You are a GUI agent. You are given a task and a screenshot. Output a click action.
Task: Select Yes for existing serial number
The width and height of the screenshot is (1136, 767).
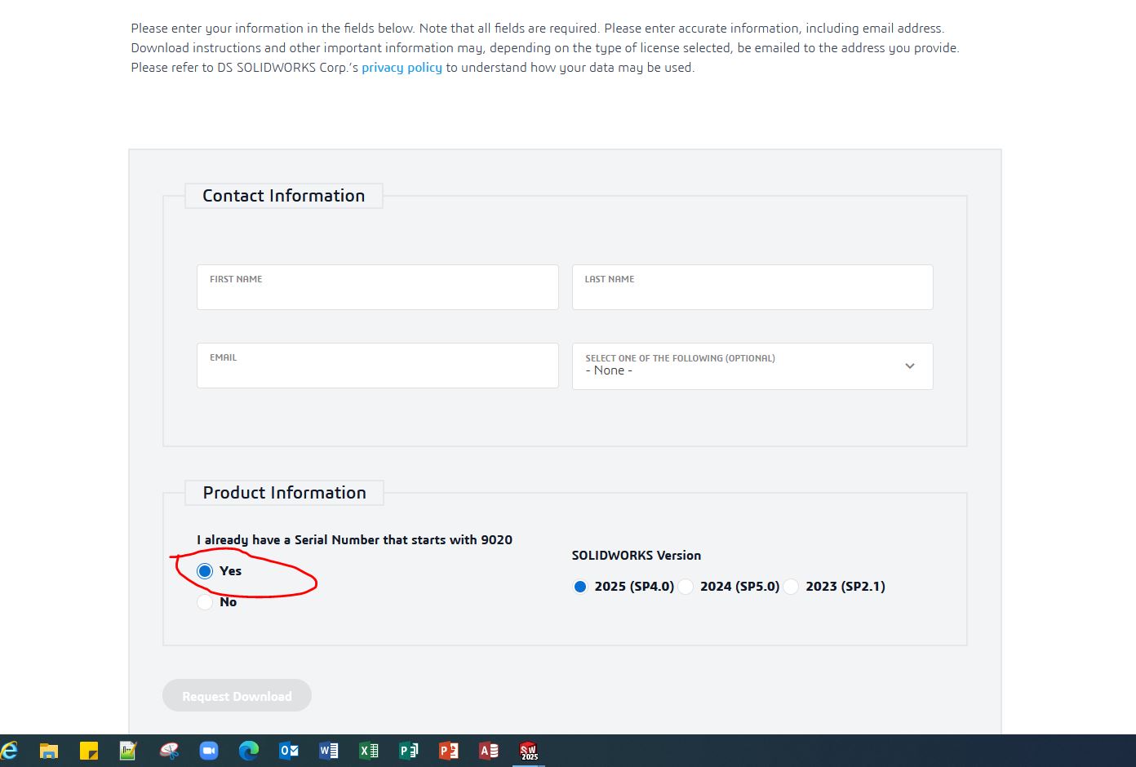point(205,571)
